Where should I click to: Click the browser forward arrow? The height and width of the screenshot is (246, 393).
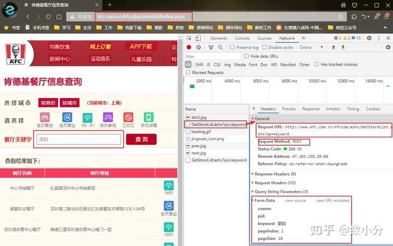click(x=38, y=17)
